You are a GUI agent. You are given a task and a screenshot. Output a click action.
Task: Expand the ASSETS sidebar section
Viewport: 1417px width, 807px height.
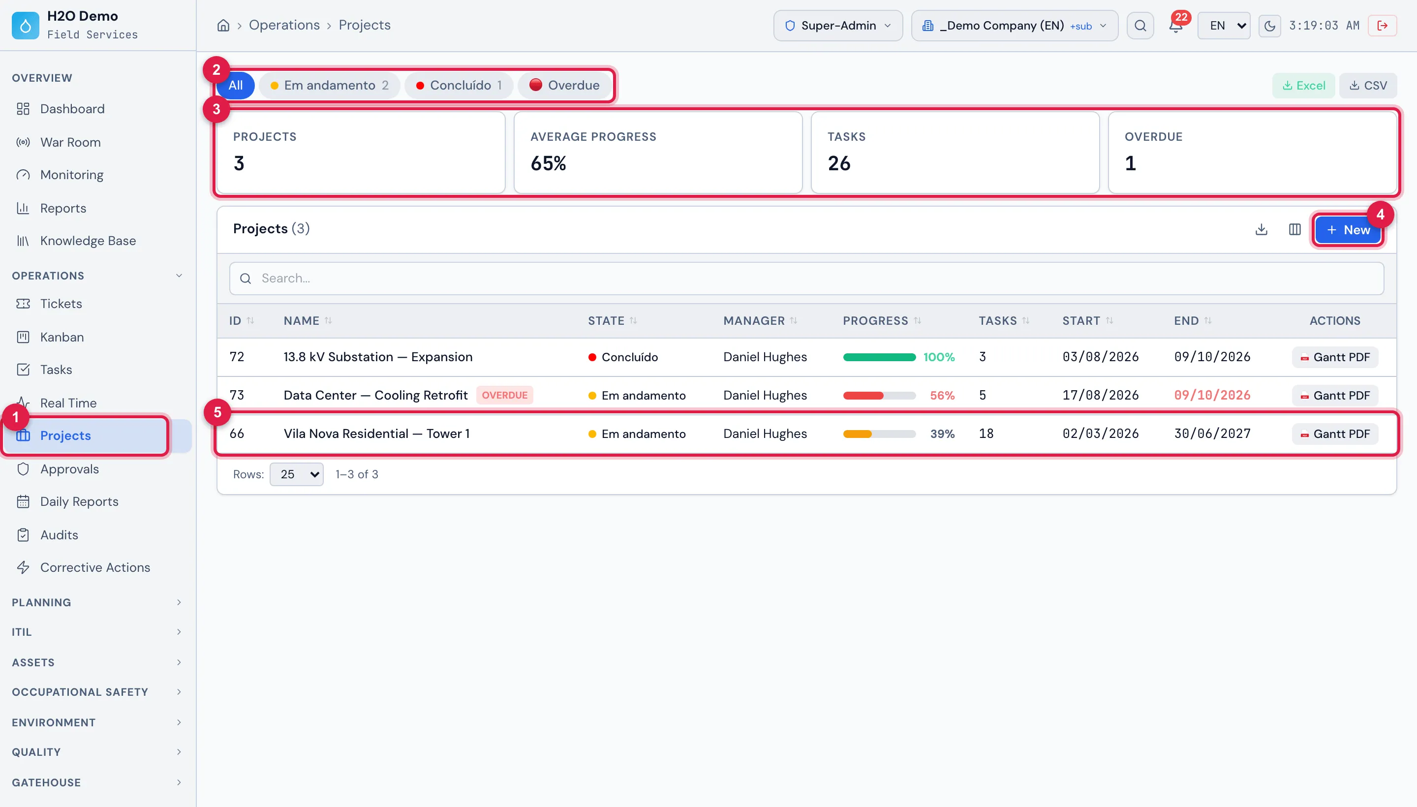point(97,663)
